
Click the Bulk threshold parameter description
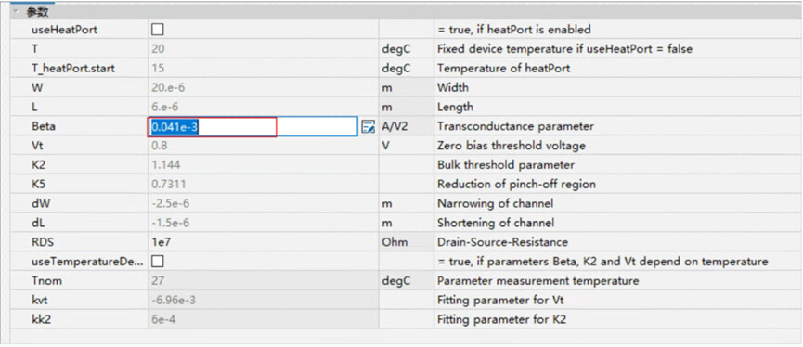click(505, 165)
